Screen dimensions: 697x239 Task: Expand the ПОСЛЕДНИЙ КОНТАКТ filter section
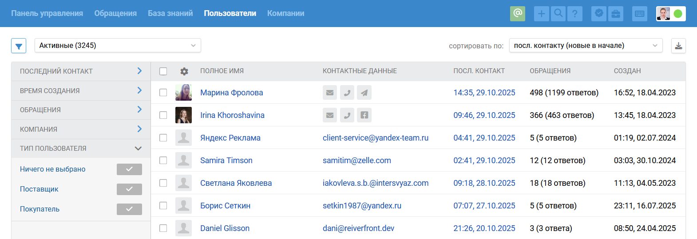pos(81,71)
